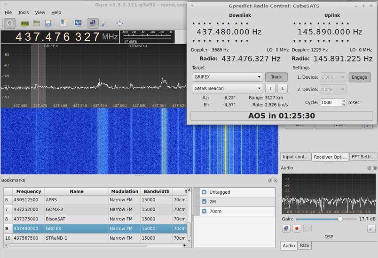Toggle the 2M tag checkbox
This screenshot has width=378, height=258.
point(204,202)
